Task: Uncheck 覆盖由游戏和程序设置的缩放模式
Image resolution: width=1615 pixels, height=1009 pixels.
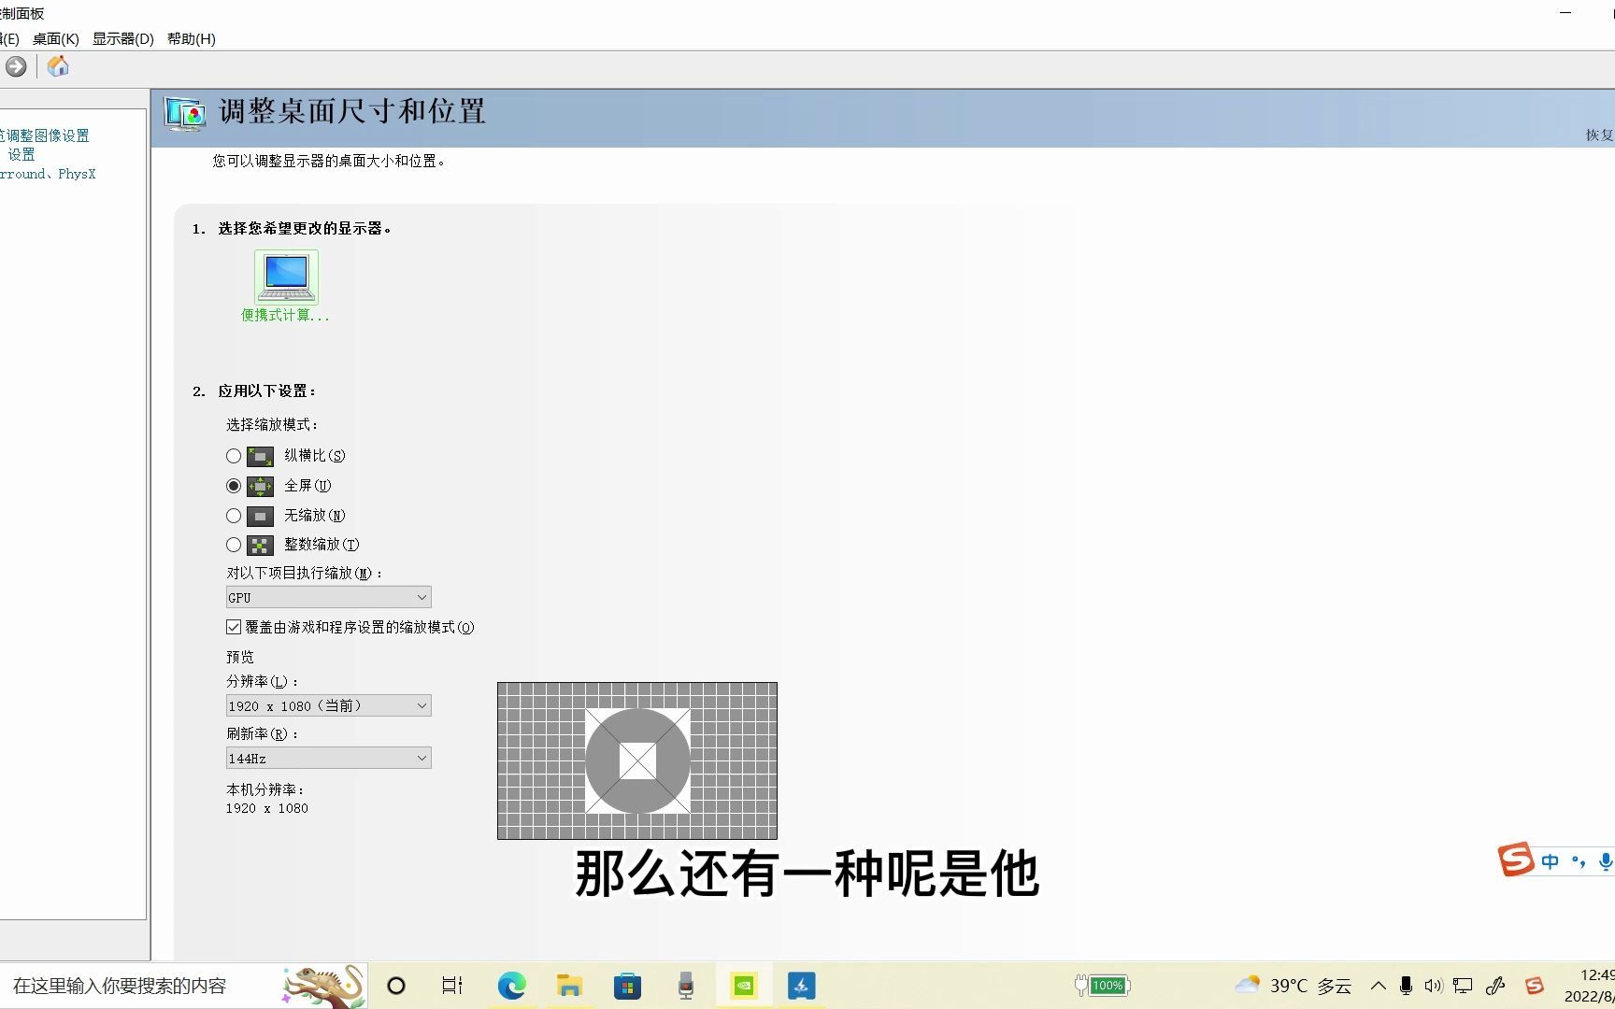Action: (233, 627)
